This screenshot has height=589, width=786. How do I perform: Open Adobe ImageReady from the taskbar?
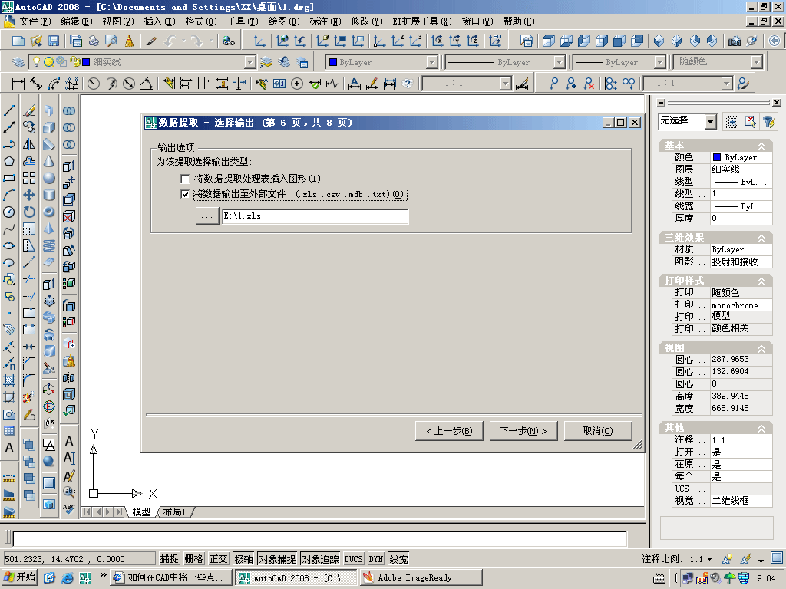point(421,577)
